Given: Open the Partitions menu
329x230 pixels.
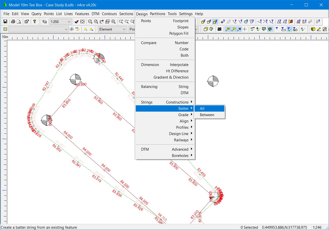Looking at the screenshot, I should [157, 14].
